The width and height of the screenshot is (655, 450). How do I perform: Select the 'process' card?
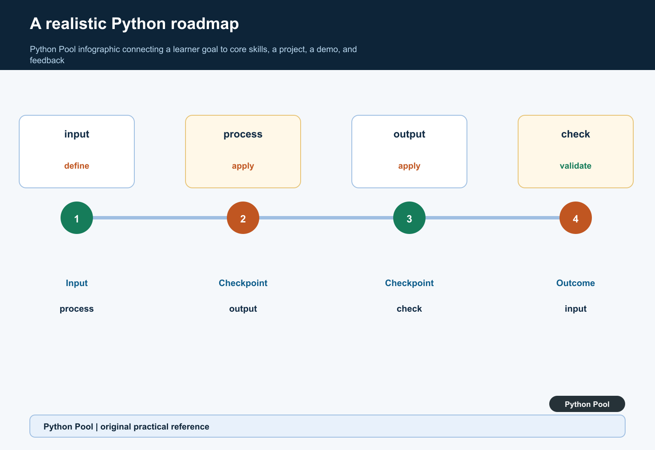[x=243, y=152]
